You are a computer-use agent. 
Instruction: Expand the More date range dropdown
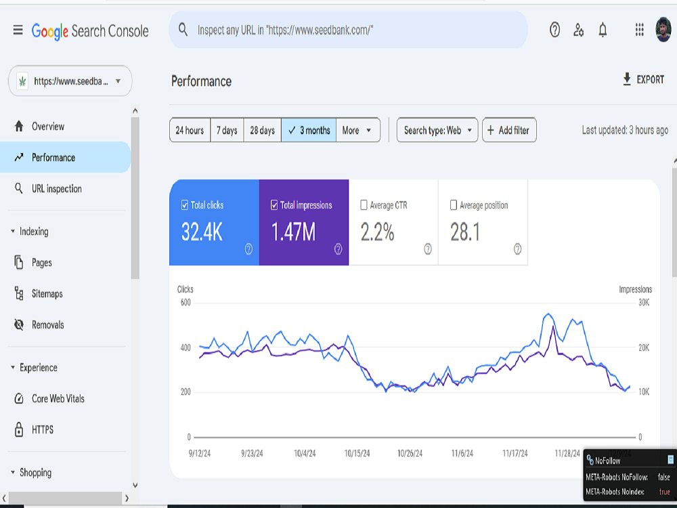click(358, 130)
